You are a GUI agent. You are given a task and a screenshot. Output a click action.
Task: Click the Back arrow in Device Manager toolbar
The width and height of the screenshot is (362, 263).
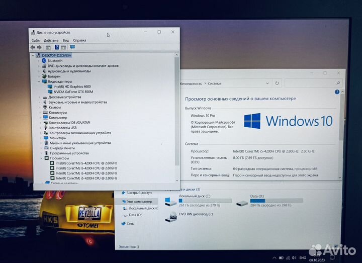point(33,47)
